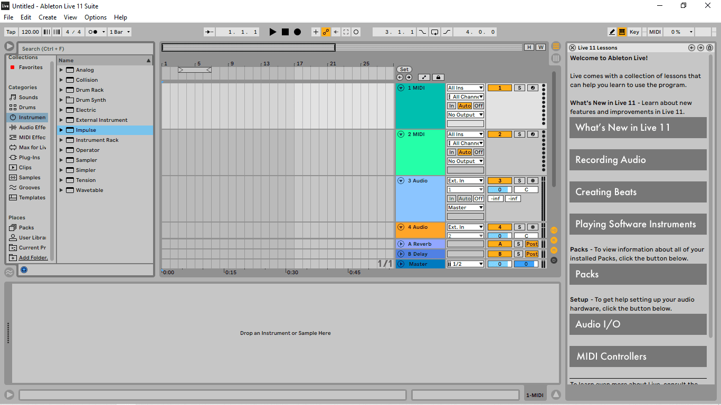
Task: Deactivate track 2 MIDI with its activator
Action: click(x=500, y=134)
